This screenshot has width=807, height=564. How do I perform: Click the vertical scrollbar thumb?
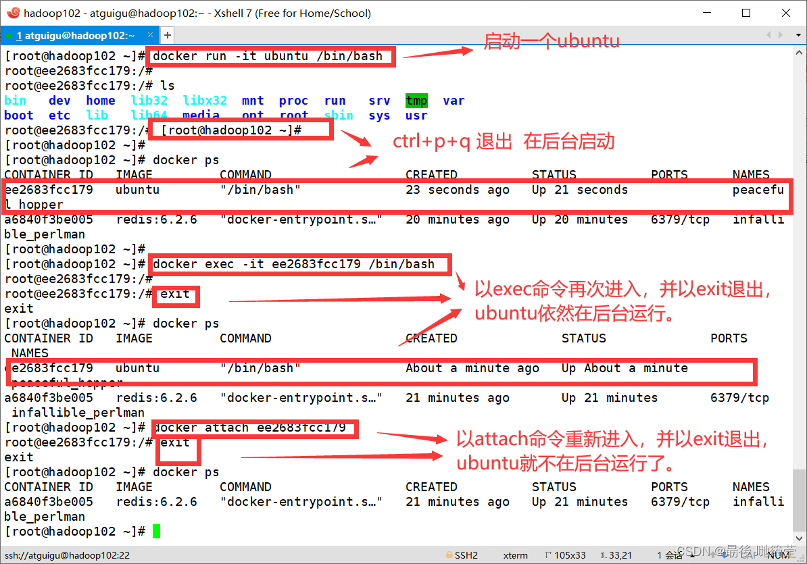pyautogui.click(x=799, y=501)
